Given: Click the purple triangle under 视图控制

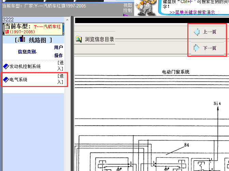Looking at the screenshot, I should (126, 15).
